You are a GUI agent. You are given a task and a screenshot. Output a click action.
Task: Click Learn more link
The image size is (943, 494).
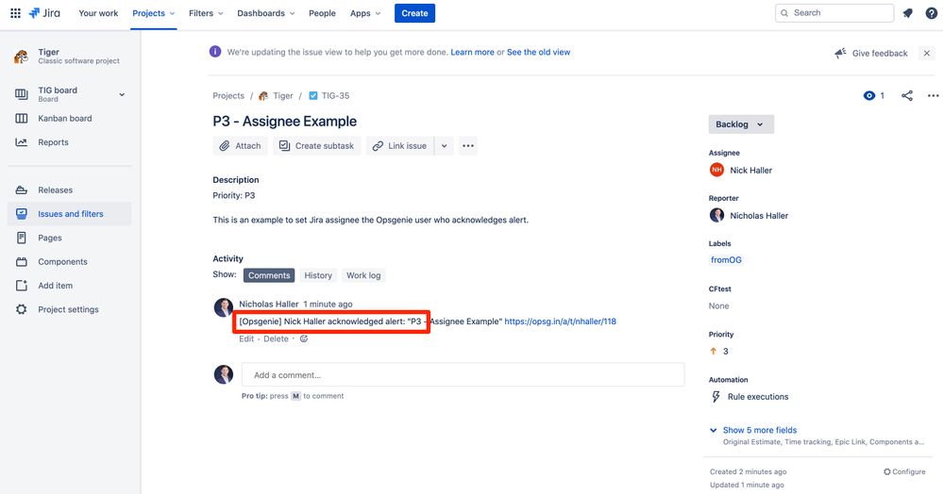(x=472, y=52)
